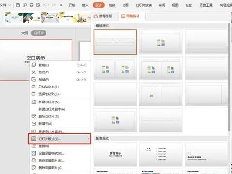Click the scissors icon for 剪切(T)
The width and height of the screenshot is (232, 174).
(x=34, y=72)
